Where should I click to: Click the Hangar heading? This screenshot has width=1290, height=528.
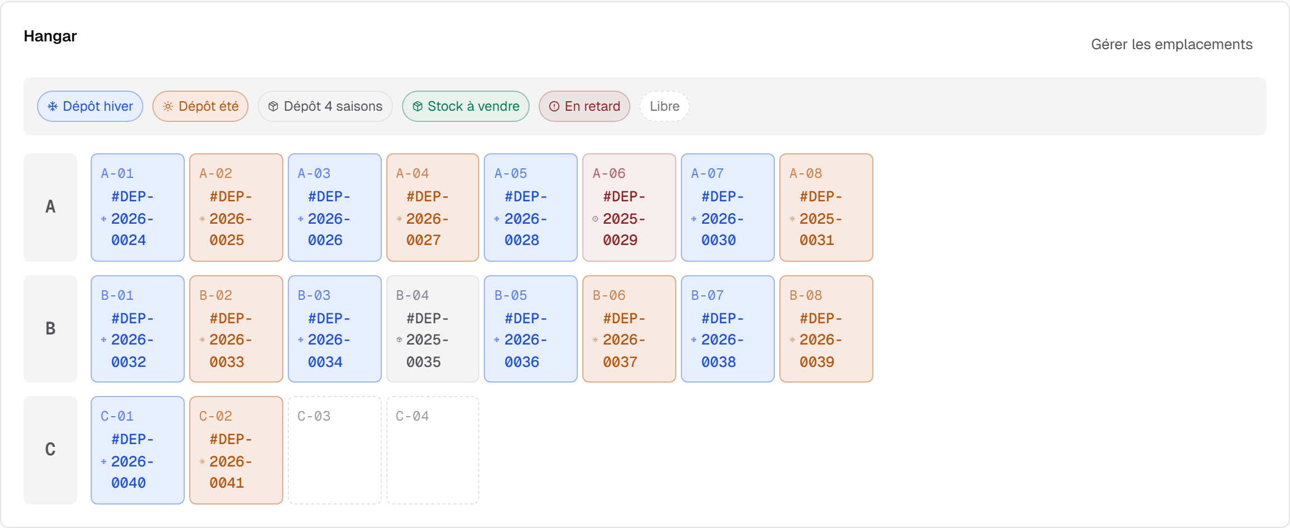(x=50, y=36)
